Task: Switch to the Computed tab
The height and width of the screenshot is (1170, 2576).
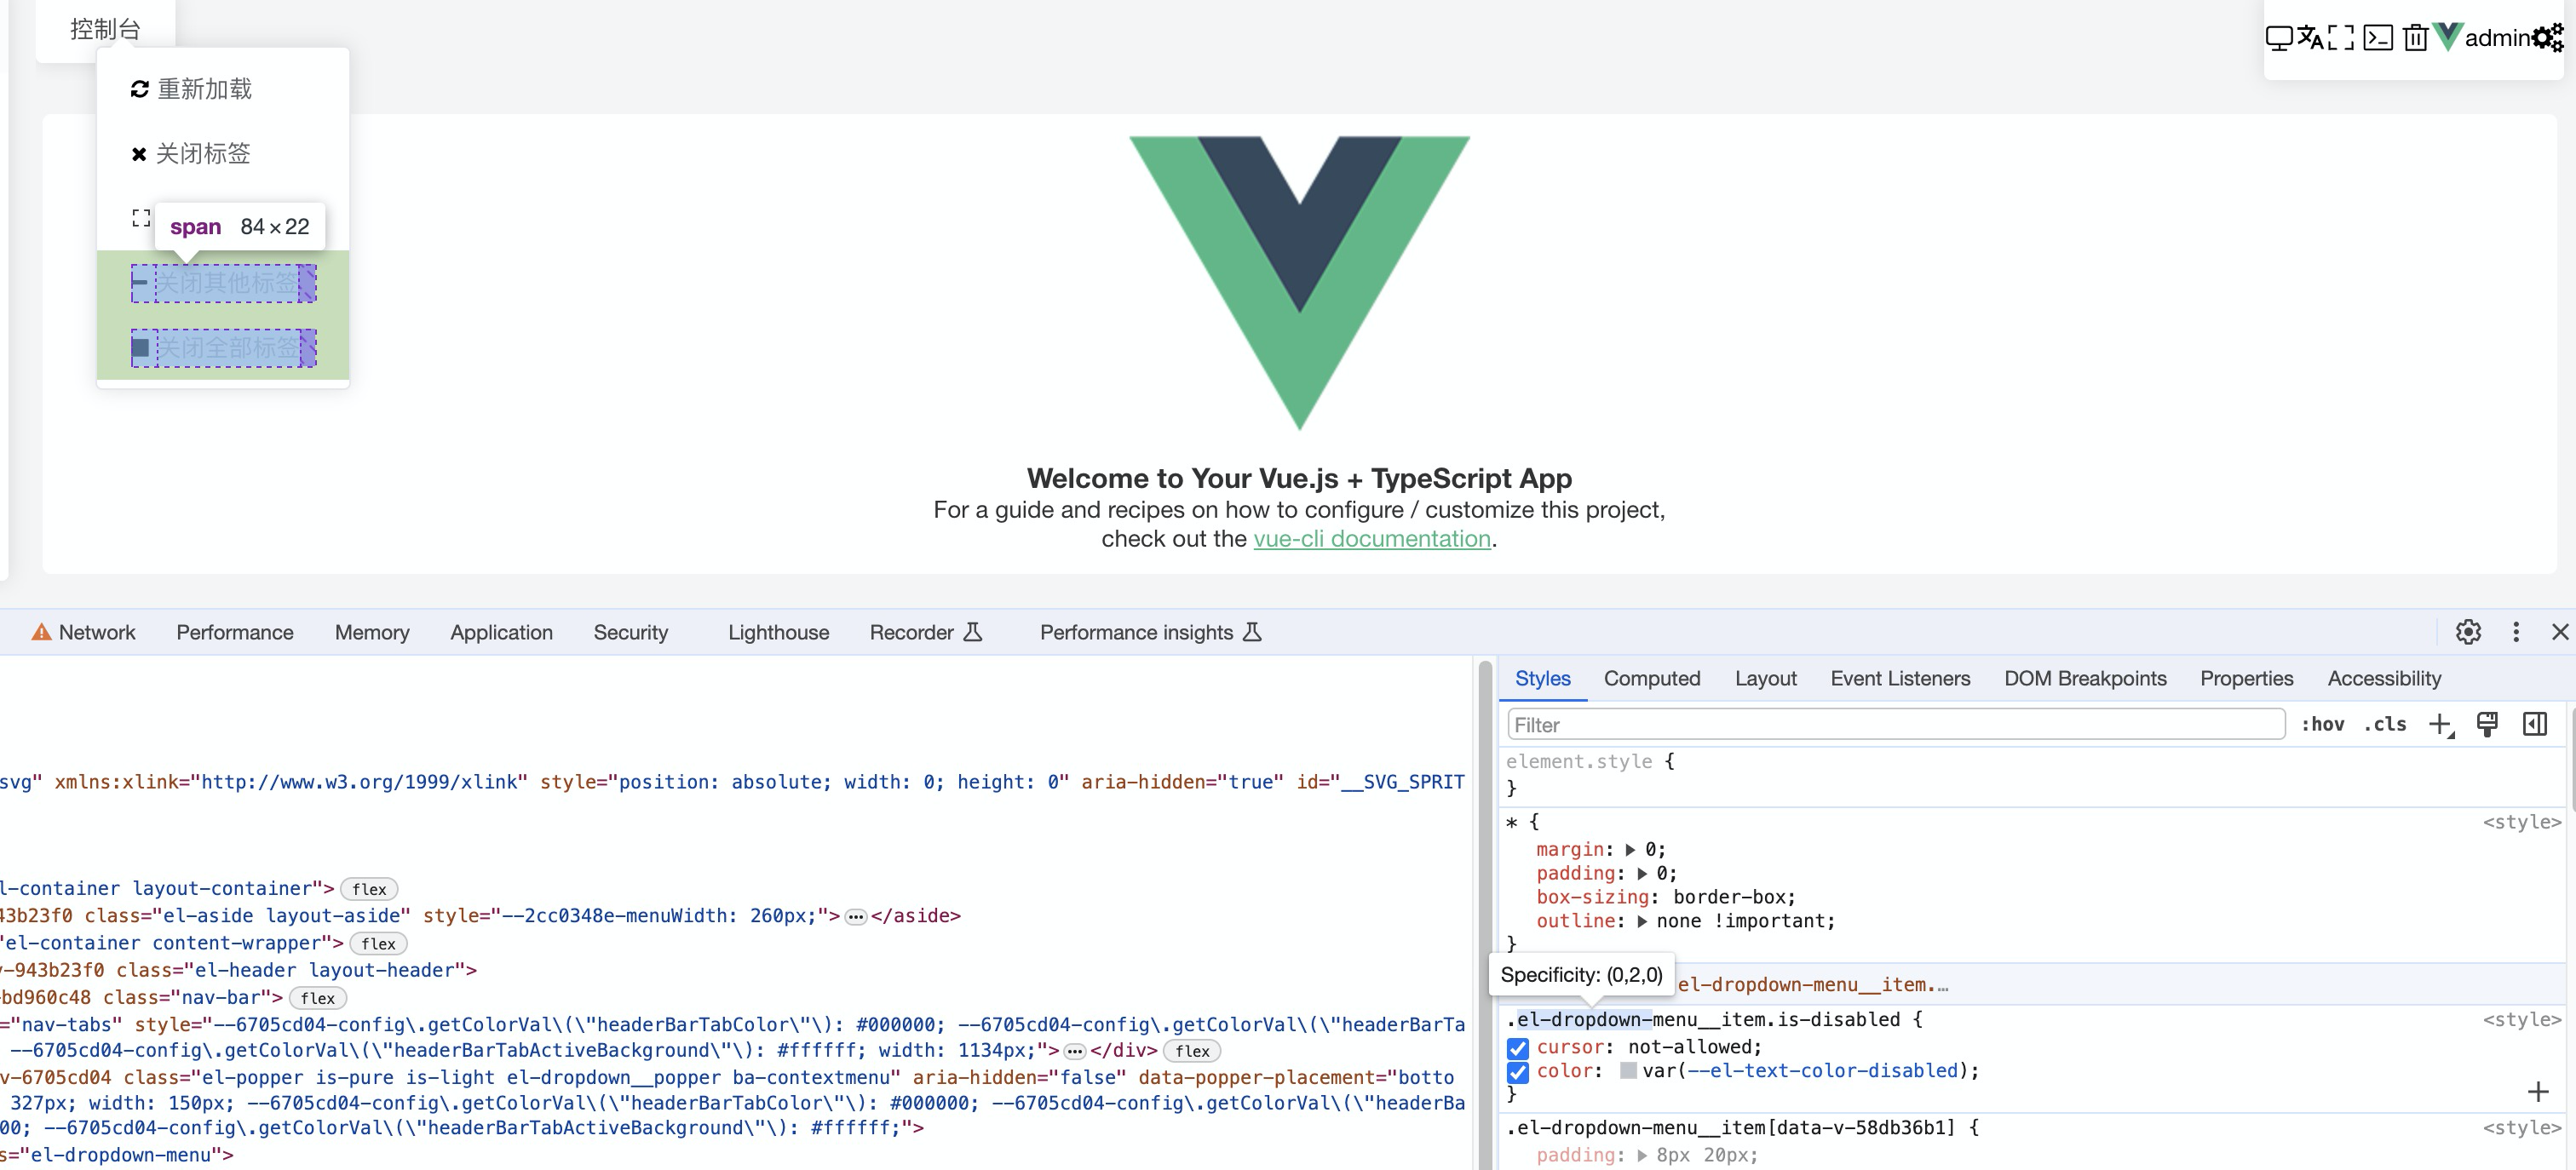Action: coord(1651,678)
